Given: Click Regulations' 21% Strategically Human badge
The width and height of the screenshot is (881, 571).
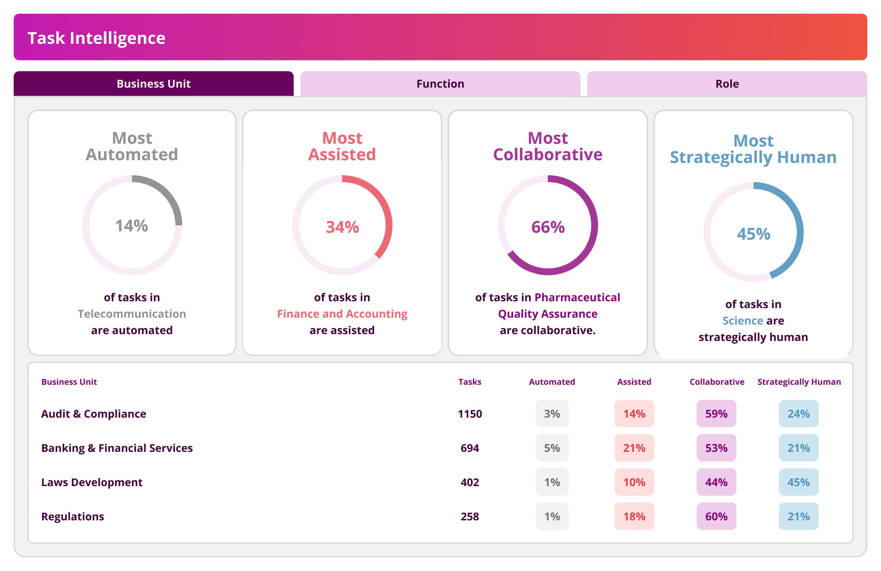Looking at the screenshot, I should tap(799, 517).
